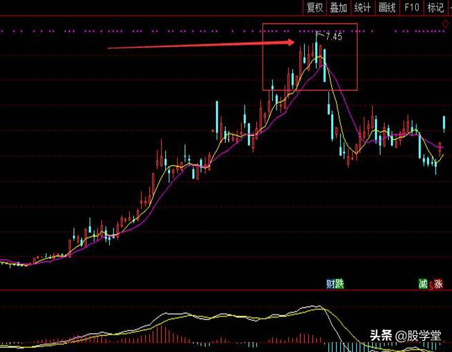The image size is (452, 352).
Task: Click the 标记 mark button
Action: click(435, 7)
